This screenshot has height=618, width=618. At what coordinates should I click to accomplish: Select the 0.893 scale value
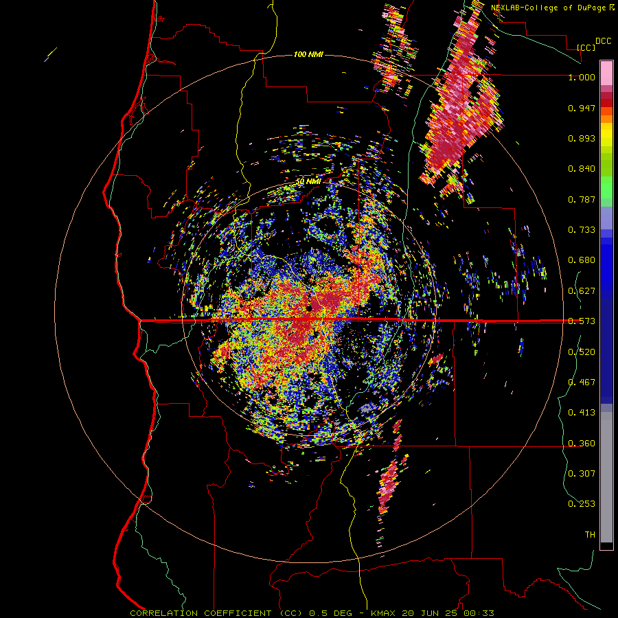coord(582,138)
